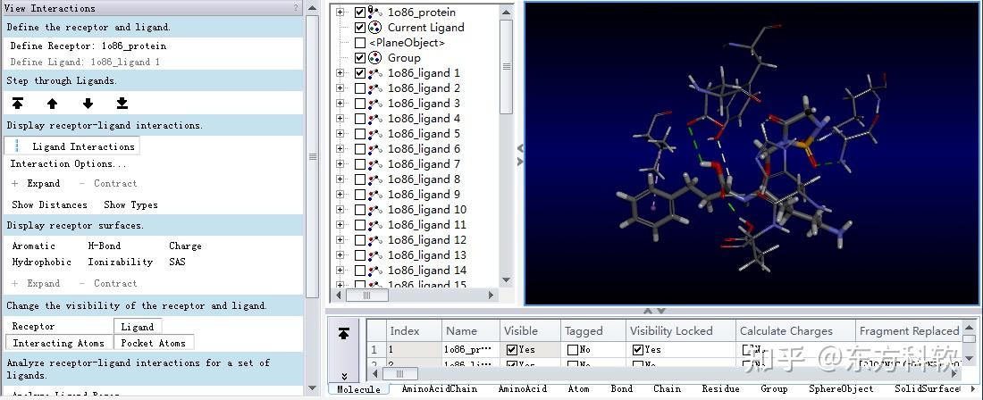Enable the PlaneObject checkbox
The width and height of the screenshot is (983, 400).
pyautogui.click(x=360, y=43)
